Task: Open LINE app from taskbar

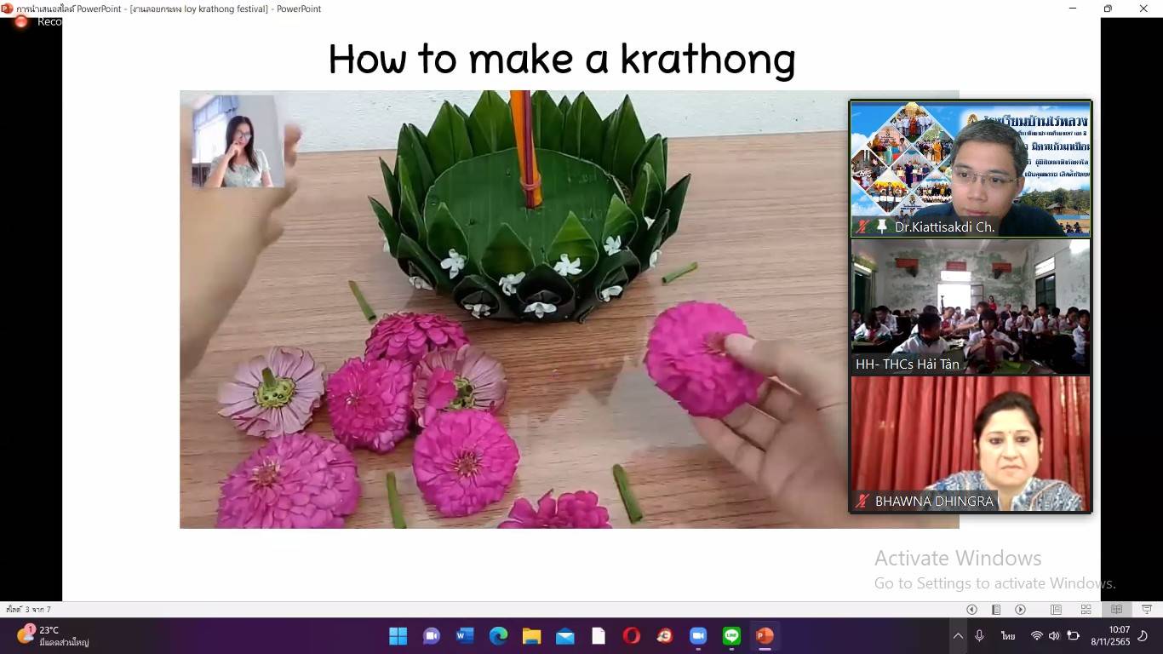Action: tap(731, 636)
